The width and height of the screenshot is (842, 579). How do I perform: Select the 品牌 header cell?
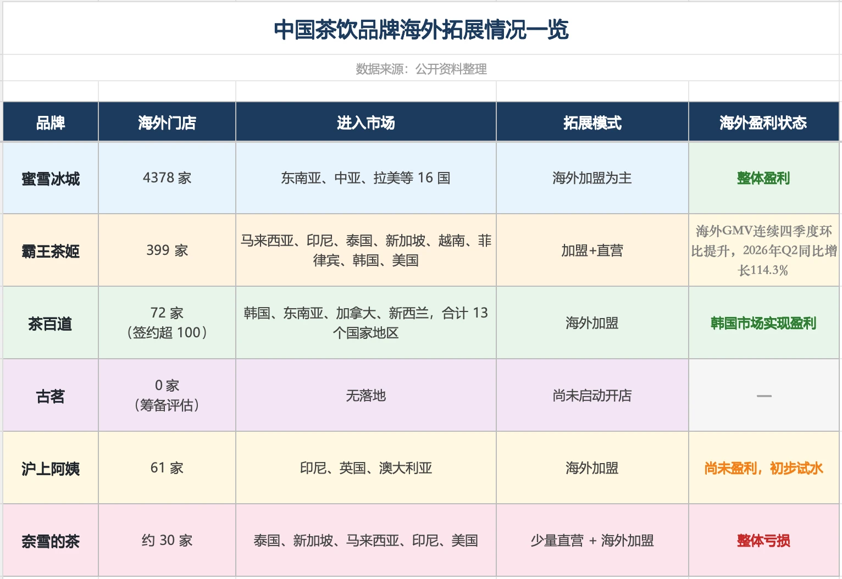pyautogui.click(x=51, y=122)
